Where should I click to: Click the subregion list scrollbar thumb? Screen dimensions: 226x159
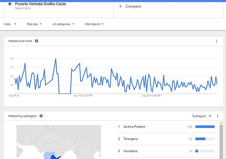[221, 142]
